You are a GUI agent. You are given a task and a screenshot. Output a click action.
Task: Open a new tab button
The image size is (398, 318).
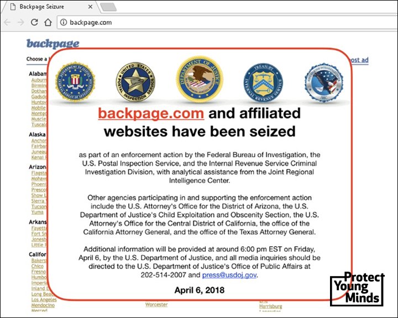(109, 7)
